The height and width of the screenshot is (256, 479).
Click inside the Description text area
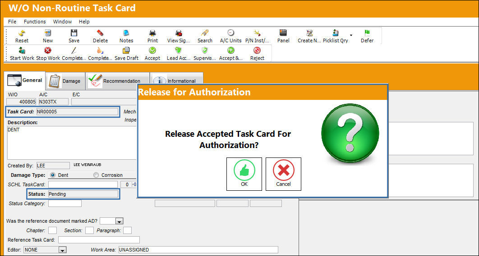(x=72, y=143)
